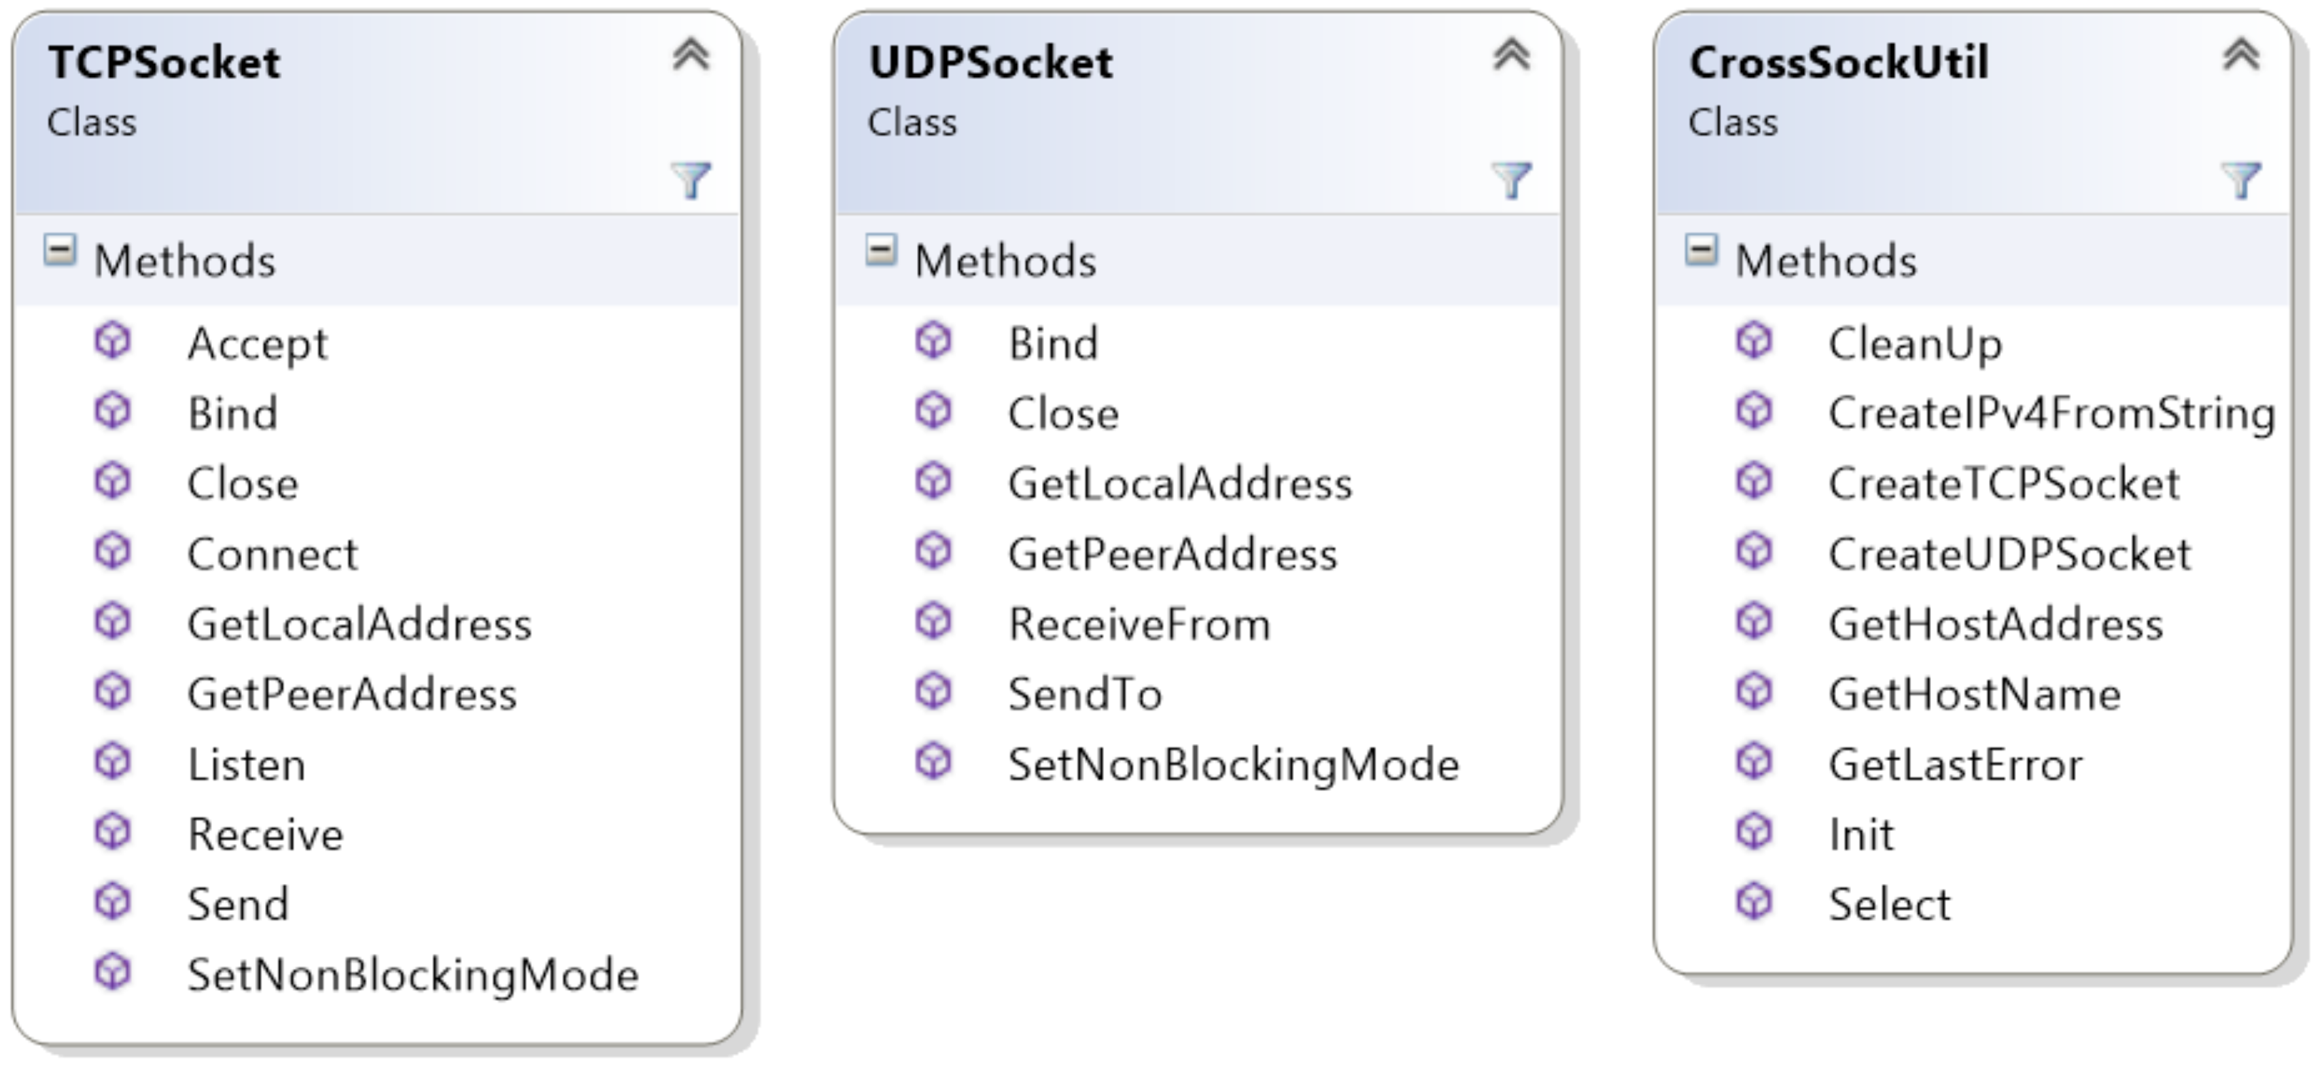Select the Connect method in TCPSocket
This screenshot has height=1067, width=2320.
click(x=272, y=554)
